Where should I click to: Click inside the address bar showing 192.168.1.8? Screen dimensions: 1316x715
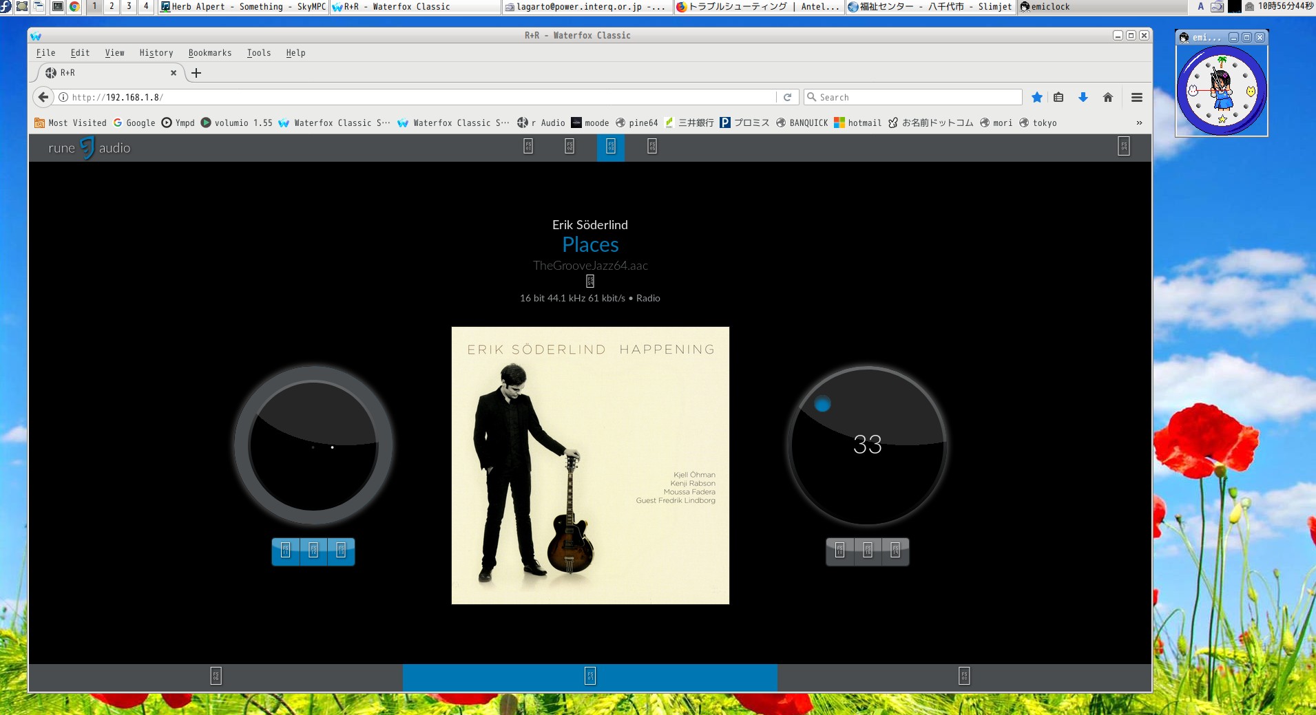(x=275, y=97)
